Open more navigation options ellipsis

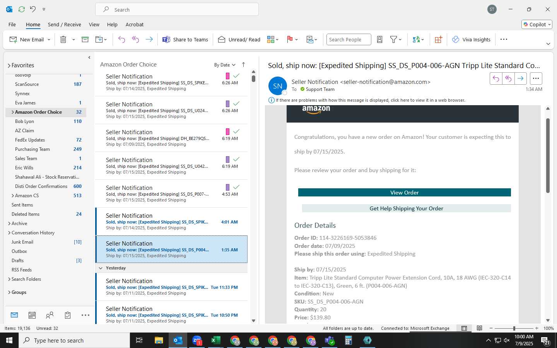click(85, 315)
